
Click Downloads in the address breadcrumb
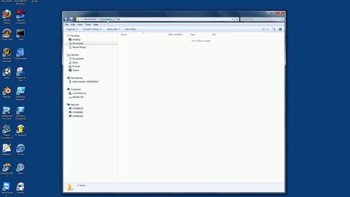(x=106, y=19)
